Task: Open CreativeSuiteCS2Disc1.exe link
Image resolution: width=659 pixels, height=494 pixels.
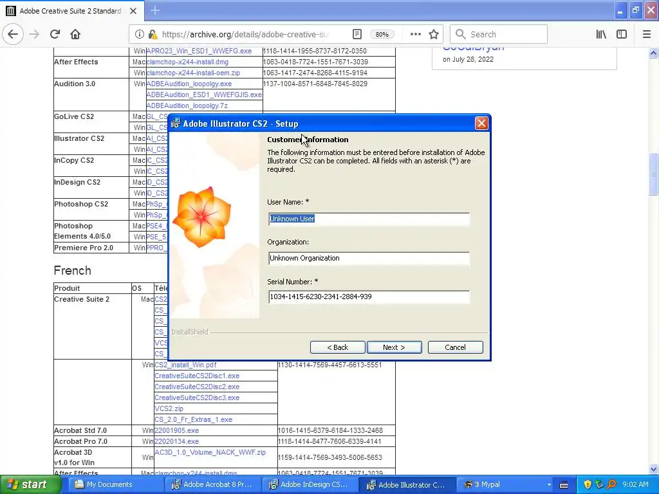Action: [197, 376]
